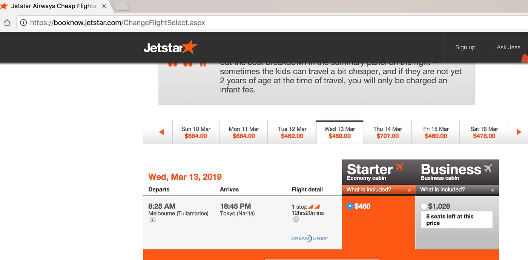The width and height of the screenshot is (528, 260).
Task: Expand Starter "What is included?" dropdown
Action: click(379, 190)
